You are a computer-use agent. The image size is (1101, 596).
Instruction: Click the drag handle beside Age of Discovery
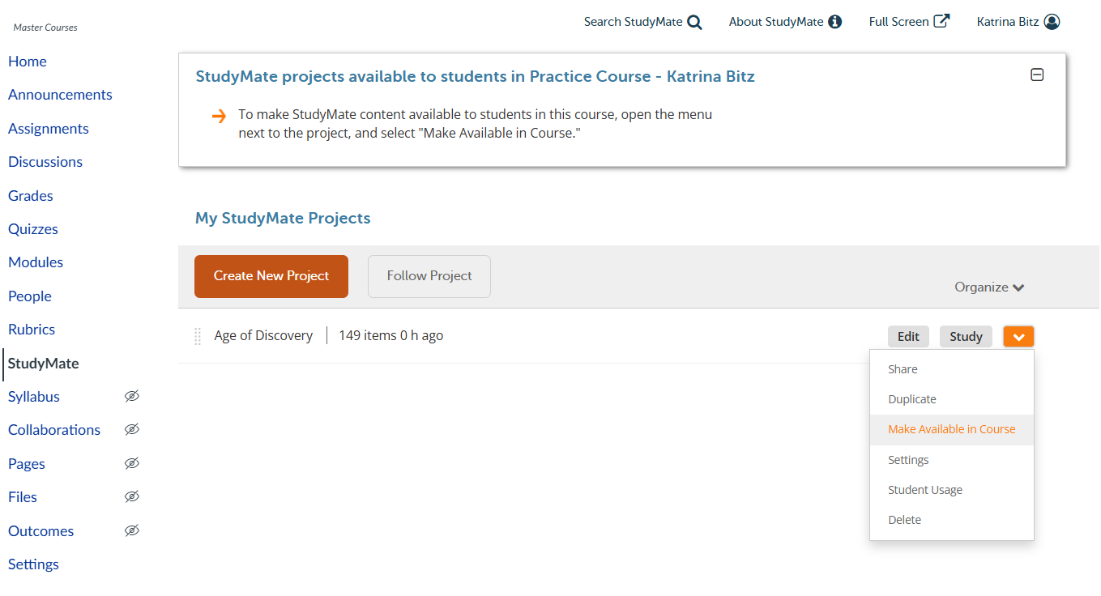pyautogui.click(x=198, y=336)
